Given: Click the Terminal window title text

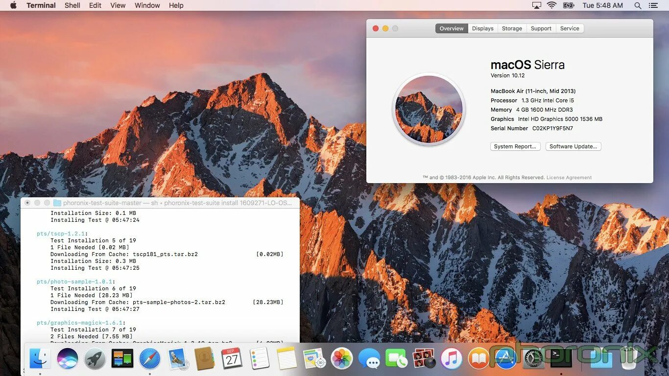Looking at the screenshot, I should [x=178, y=203].
